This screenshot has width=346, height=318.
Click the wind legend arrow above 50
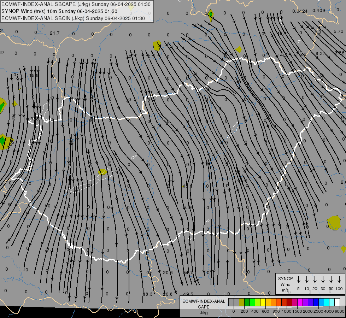tap(331, 279)
